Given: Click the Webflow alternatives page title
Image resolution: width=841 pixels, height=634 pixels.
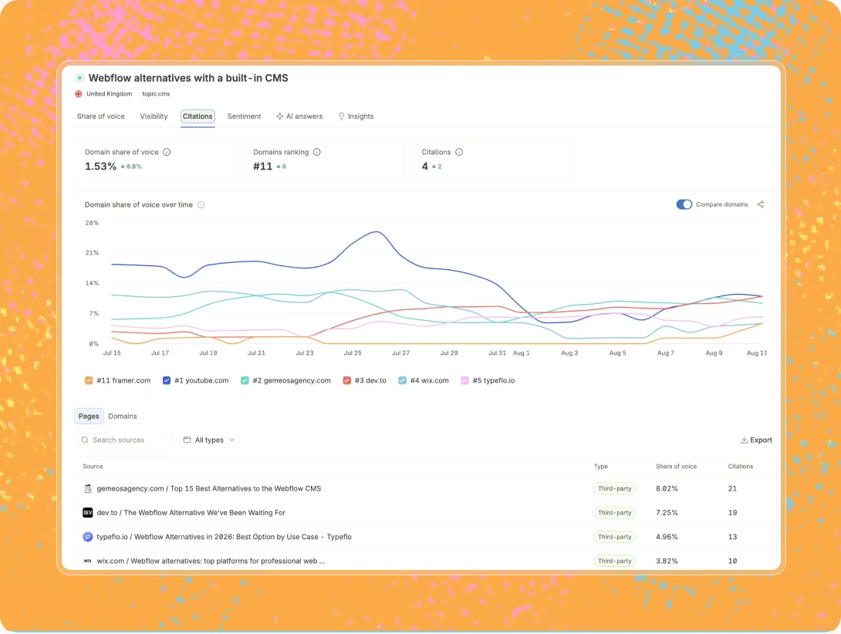Looking at the screenshot, I should (188, 78).
